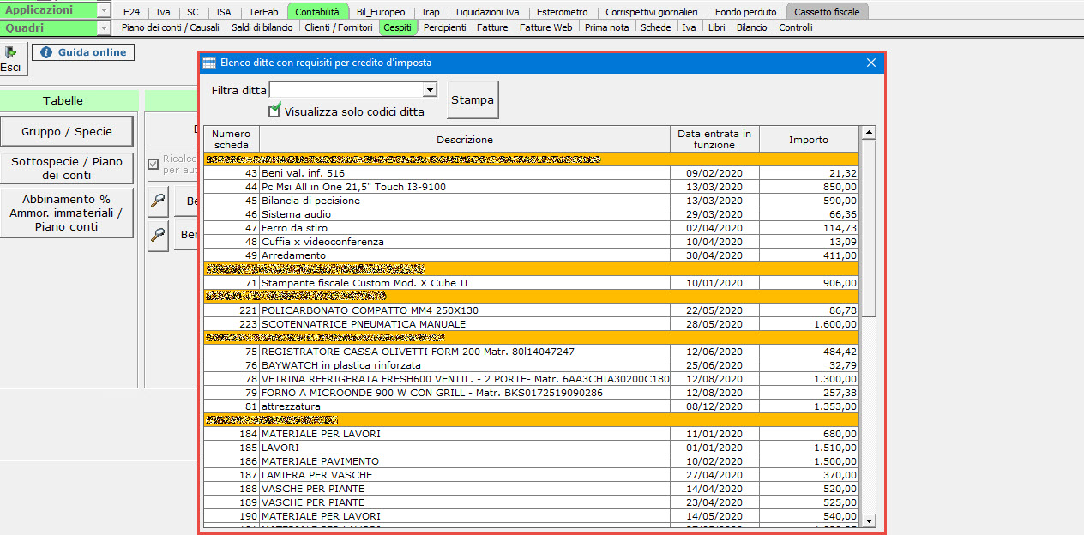Click the list's vertical scrollbar thumb
Screen dimensions: 1084x535
(x=869, y=227)
